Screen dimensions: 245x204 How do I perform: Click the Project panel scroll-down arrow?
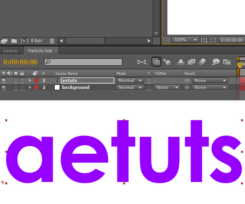tap(156, 33)
